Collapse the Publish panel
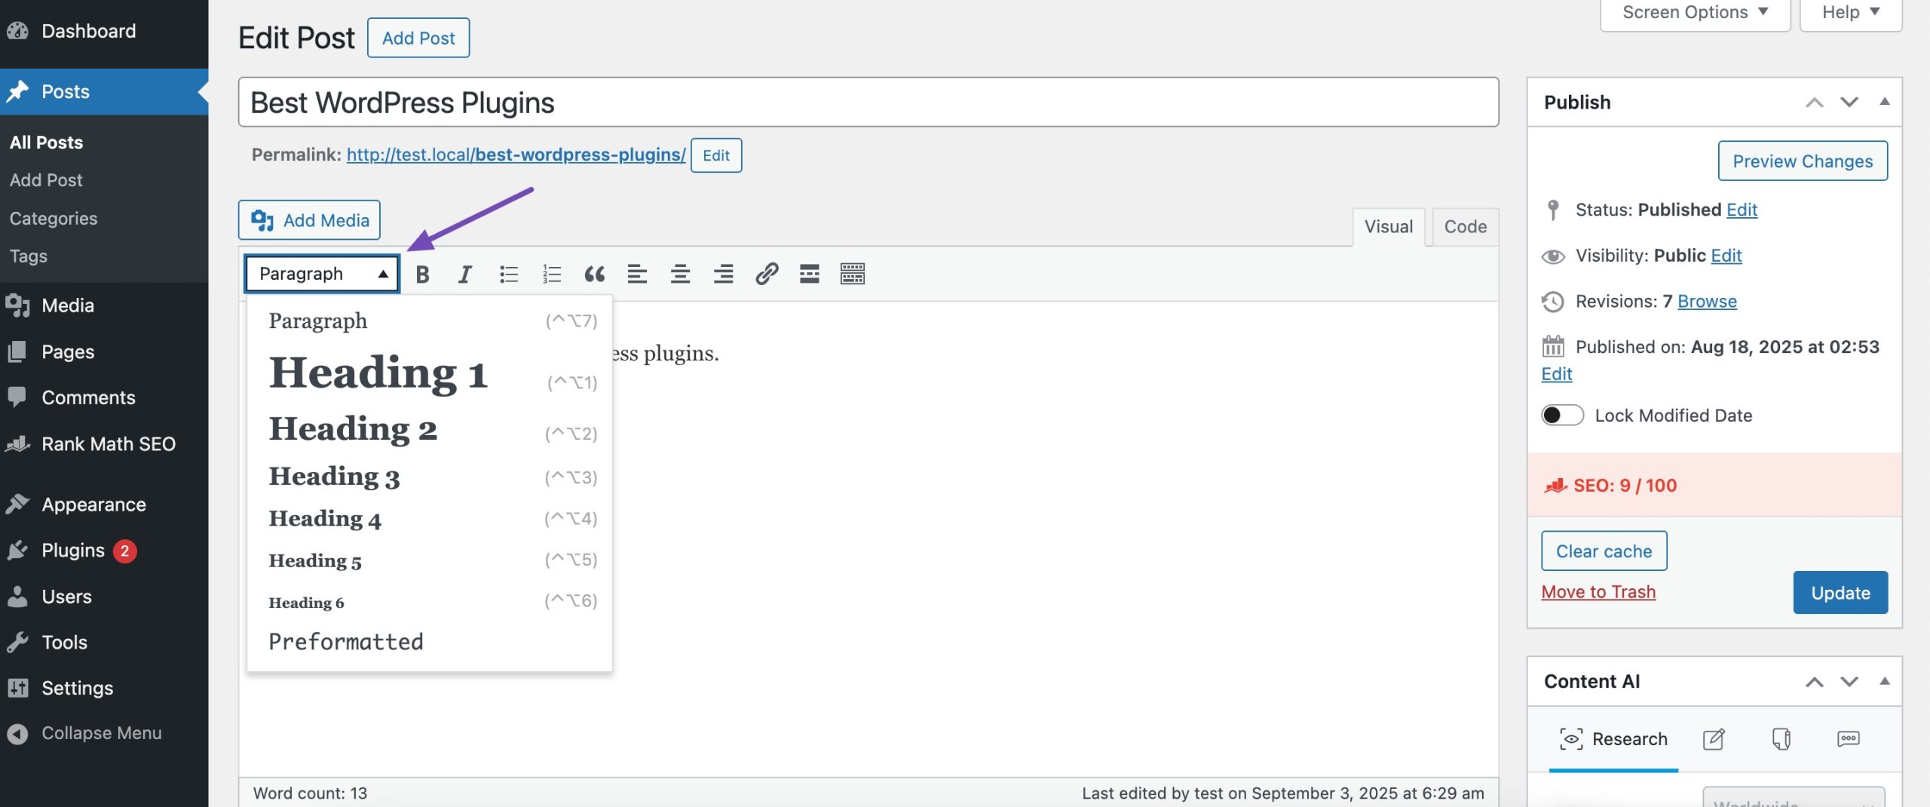This screenshot has height=807, width=1930. [1885, 102]
